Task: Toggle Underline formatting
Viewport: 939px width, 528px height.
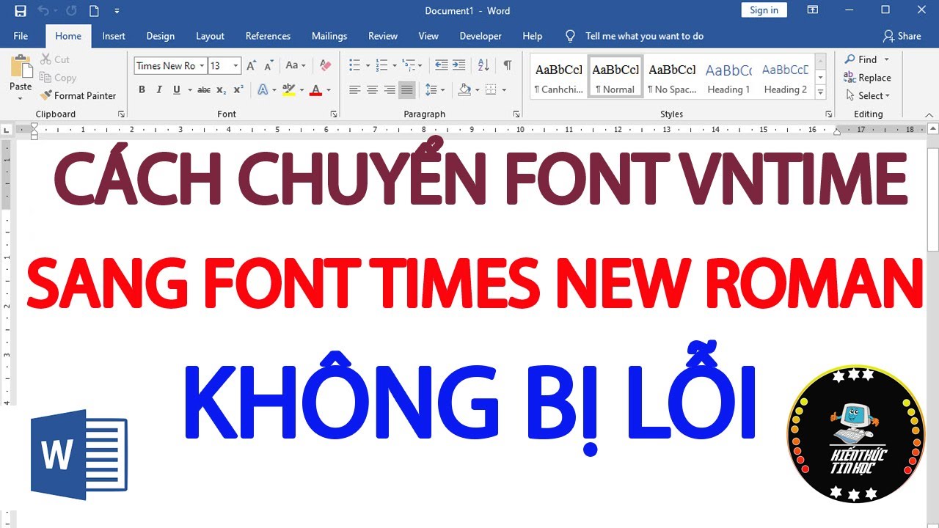Action: click(177, 89)
